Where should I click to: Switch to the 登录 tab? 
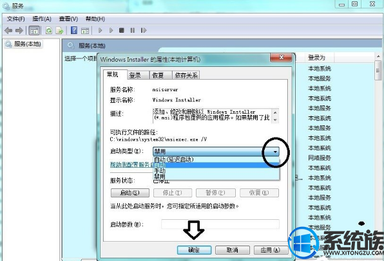click(139, 75)
